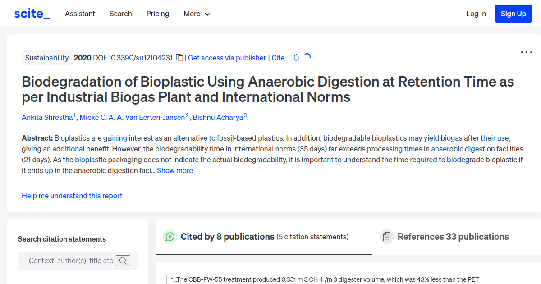Select Pricing in the navigation bar
Screen dimensions: 541x284
(157, 14)
